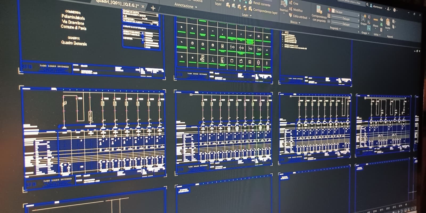426x213 pixels.
Task: Open a new drawing tab with plus
Action: coord(153,8)
